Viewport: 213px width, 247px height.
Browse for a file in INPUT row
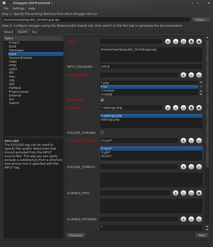pos(191,42)
